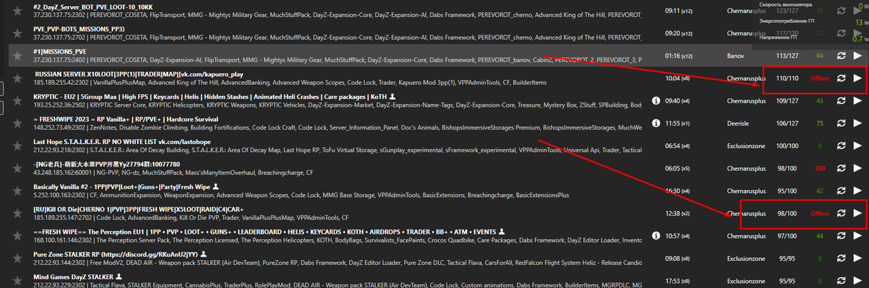Refresh the #1]MISSIONS_PVE server row
The height and width of the screenshot is (288, 869).
pos(840,56)
